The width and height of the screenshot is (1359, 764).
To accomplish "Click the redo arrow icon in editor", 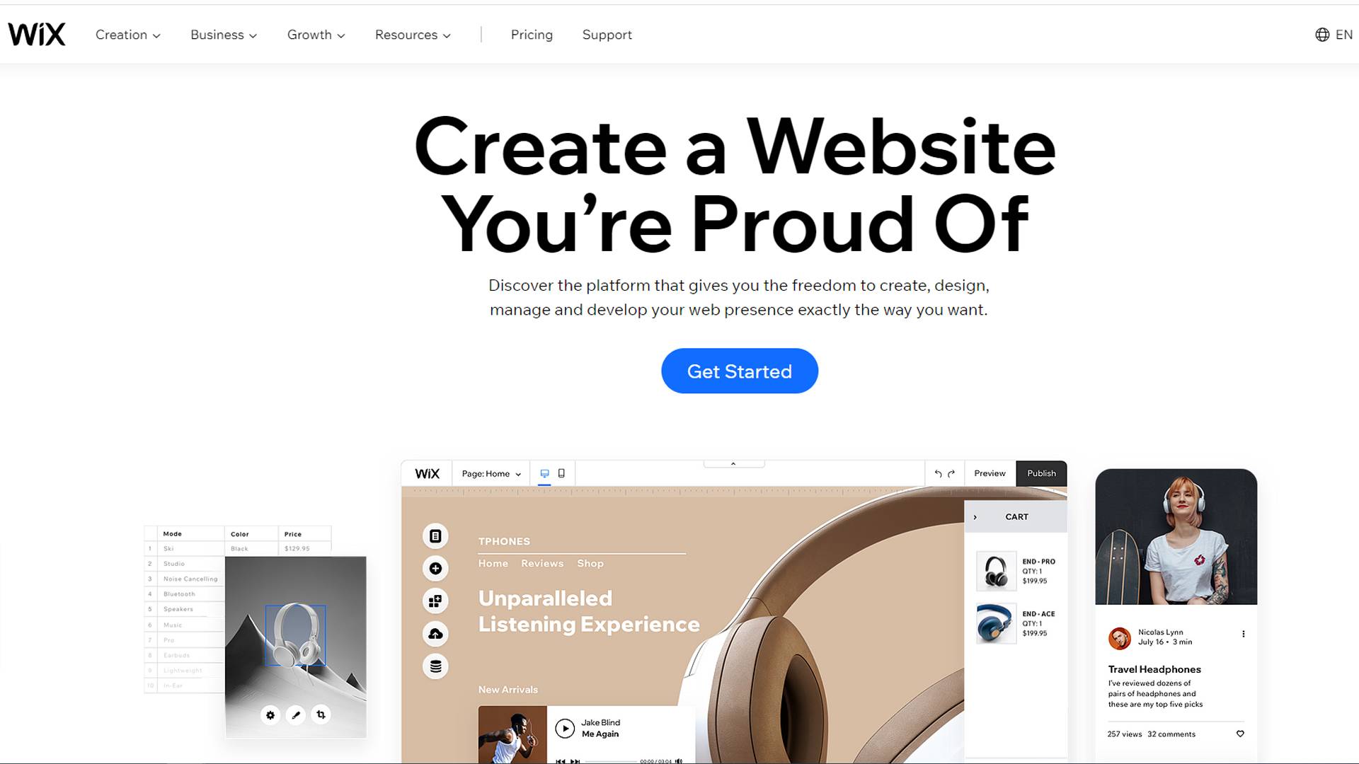I will click(951, 473).
